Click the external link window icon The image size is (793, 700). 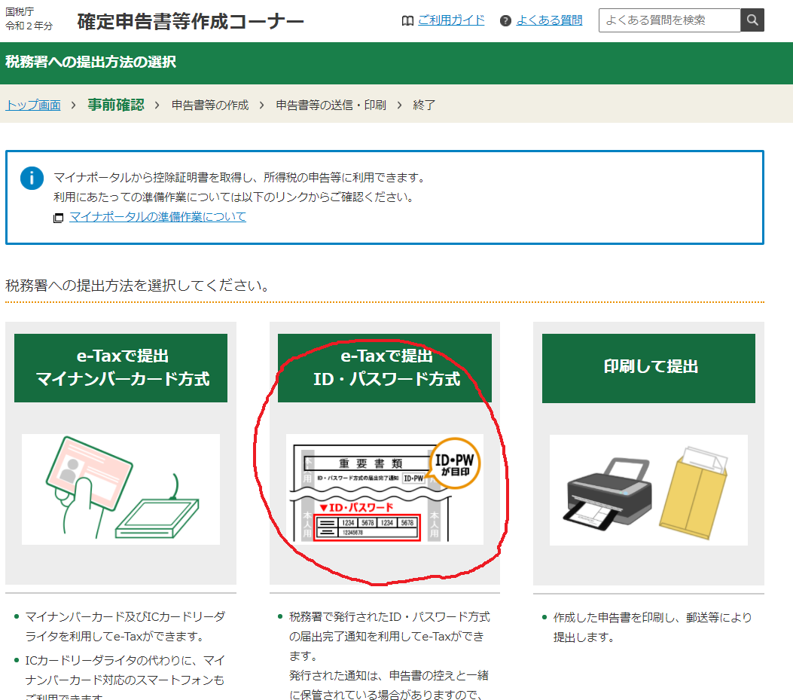tap(59, 218)
